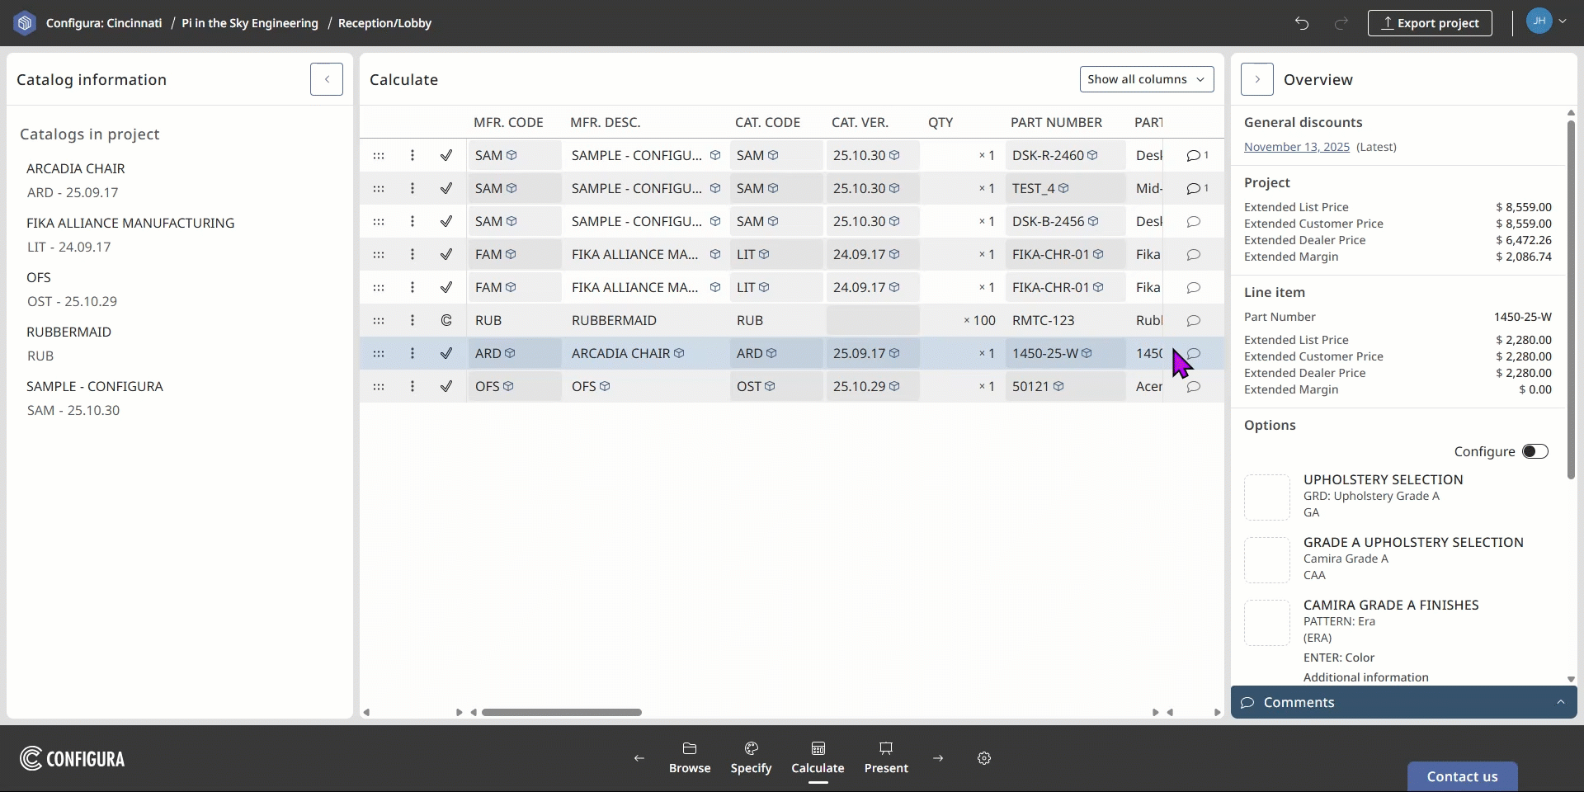Click the Overview panel vertical scrollbar
Screen dimensions: 1584x792
click(x=1571, y=299)
